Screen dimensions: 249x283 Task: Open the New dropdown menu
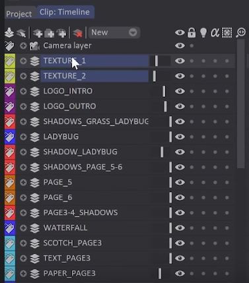tap(114, 32)
